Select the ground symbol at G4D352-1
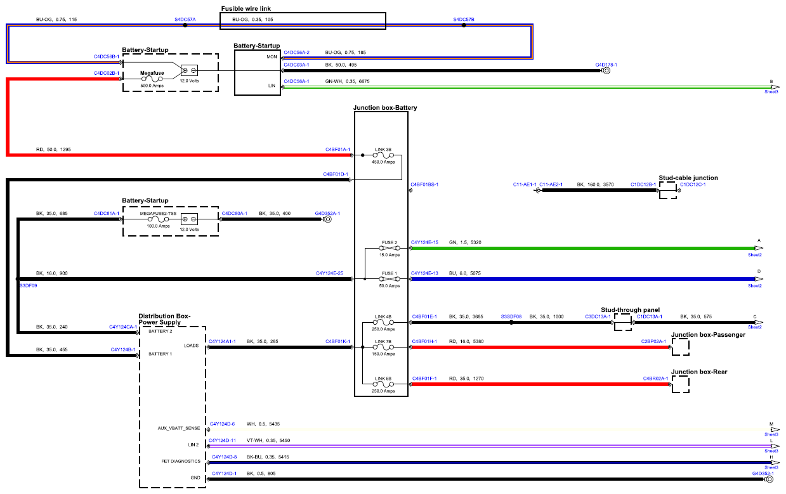Viewport: 786px width, 494px height. 769,479
